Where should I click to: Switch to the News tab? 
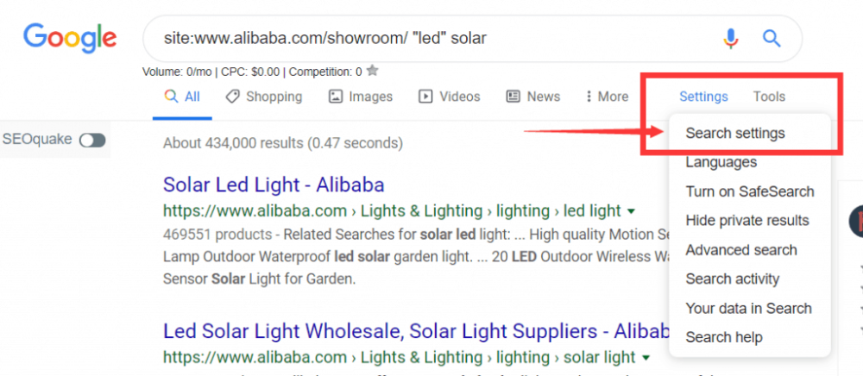click(533, 97)
